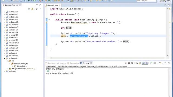Expand the ad-Lesson14 project
This screenshot has width=173, height=97.
click(x=4, y=20)
